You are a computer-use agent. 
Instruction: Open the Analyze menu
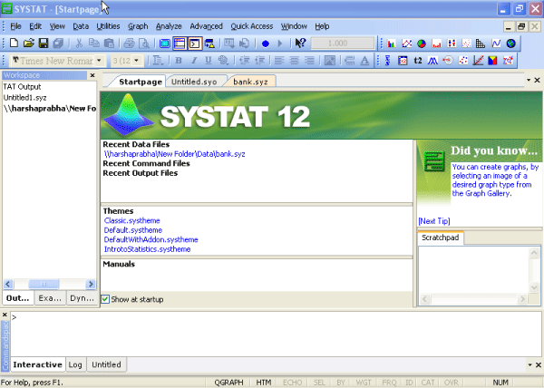169,26
